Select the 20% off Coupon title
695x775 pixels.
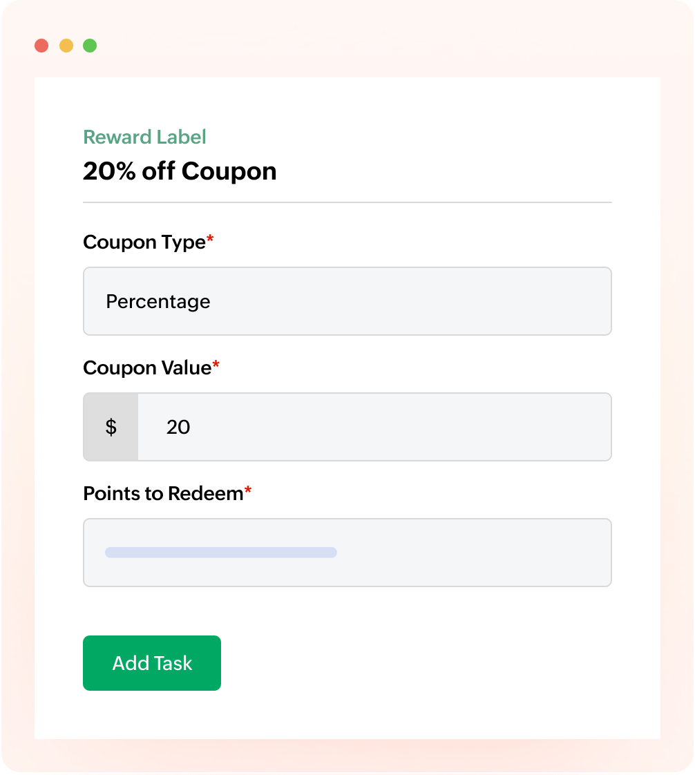click(180, 171)
